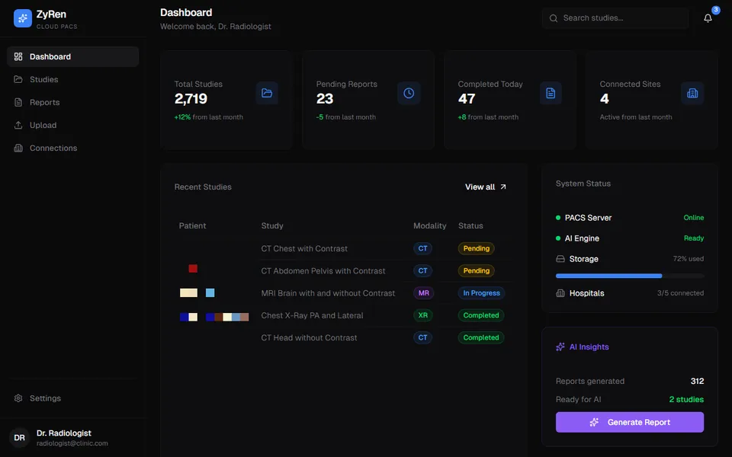Image resolution: width=732 pixels, height=457 pixels.
Task: Click the Modality column header
Action: (429, 225)
